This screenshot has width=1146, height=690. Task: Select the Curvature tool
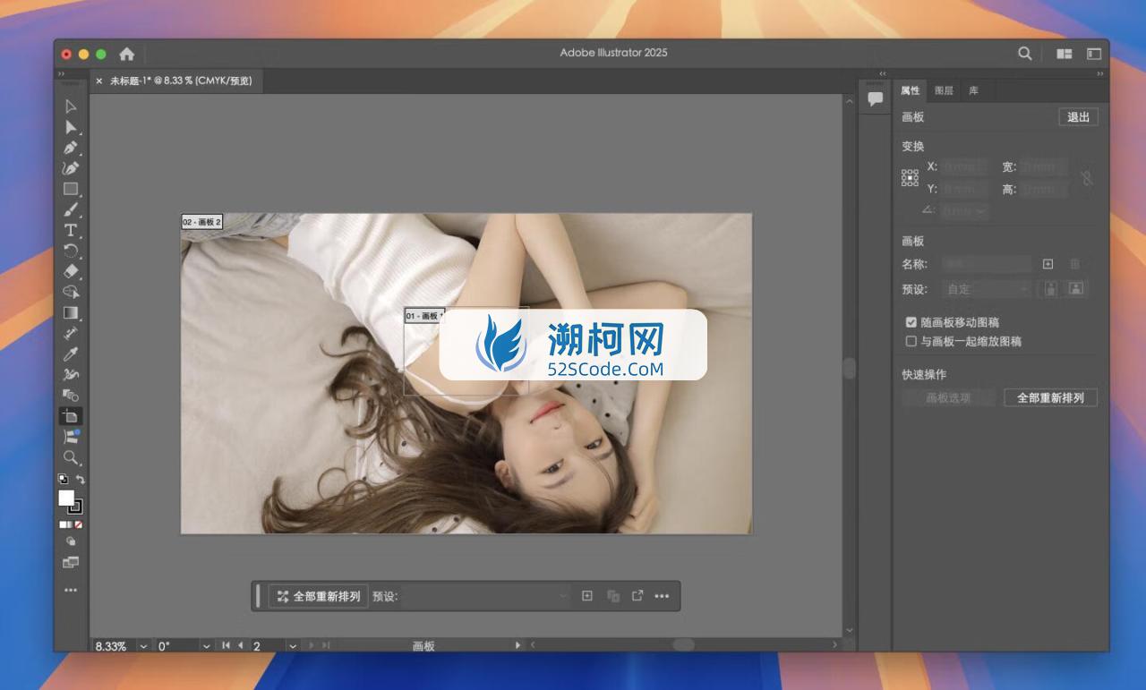pyautogui.click(x=71, y=168)
